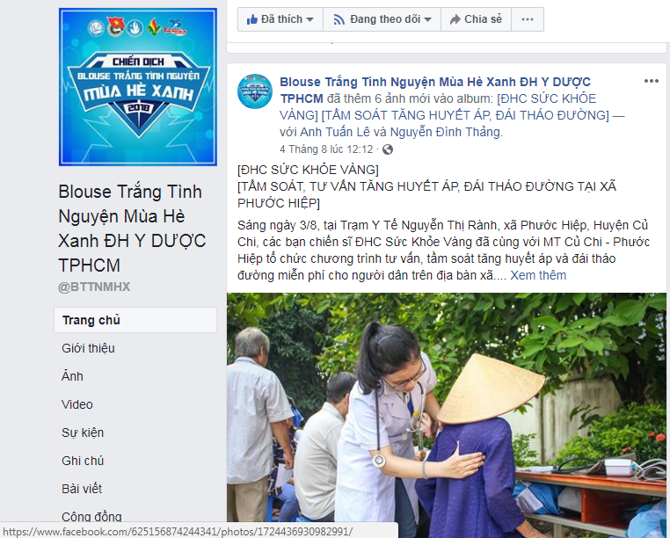Open the three-dots more options beside Chia sẻ
The image size is (670, 538).
[x=528, y=19]
